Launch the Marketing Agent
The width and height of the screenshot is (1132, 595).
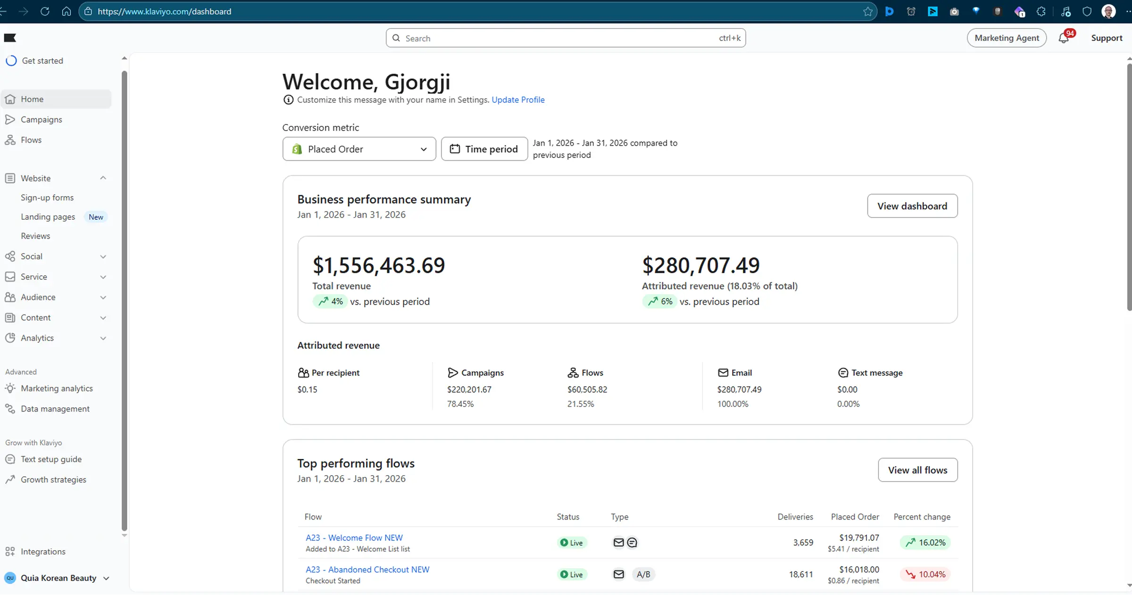(x=1007, y=38)
